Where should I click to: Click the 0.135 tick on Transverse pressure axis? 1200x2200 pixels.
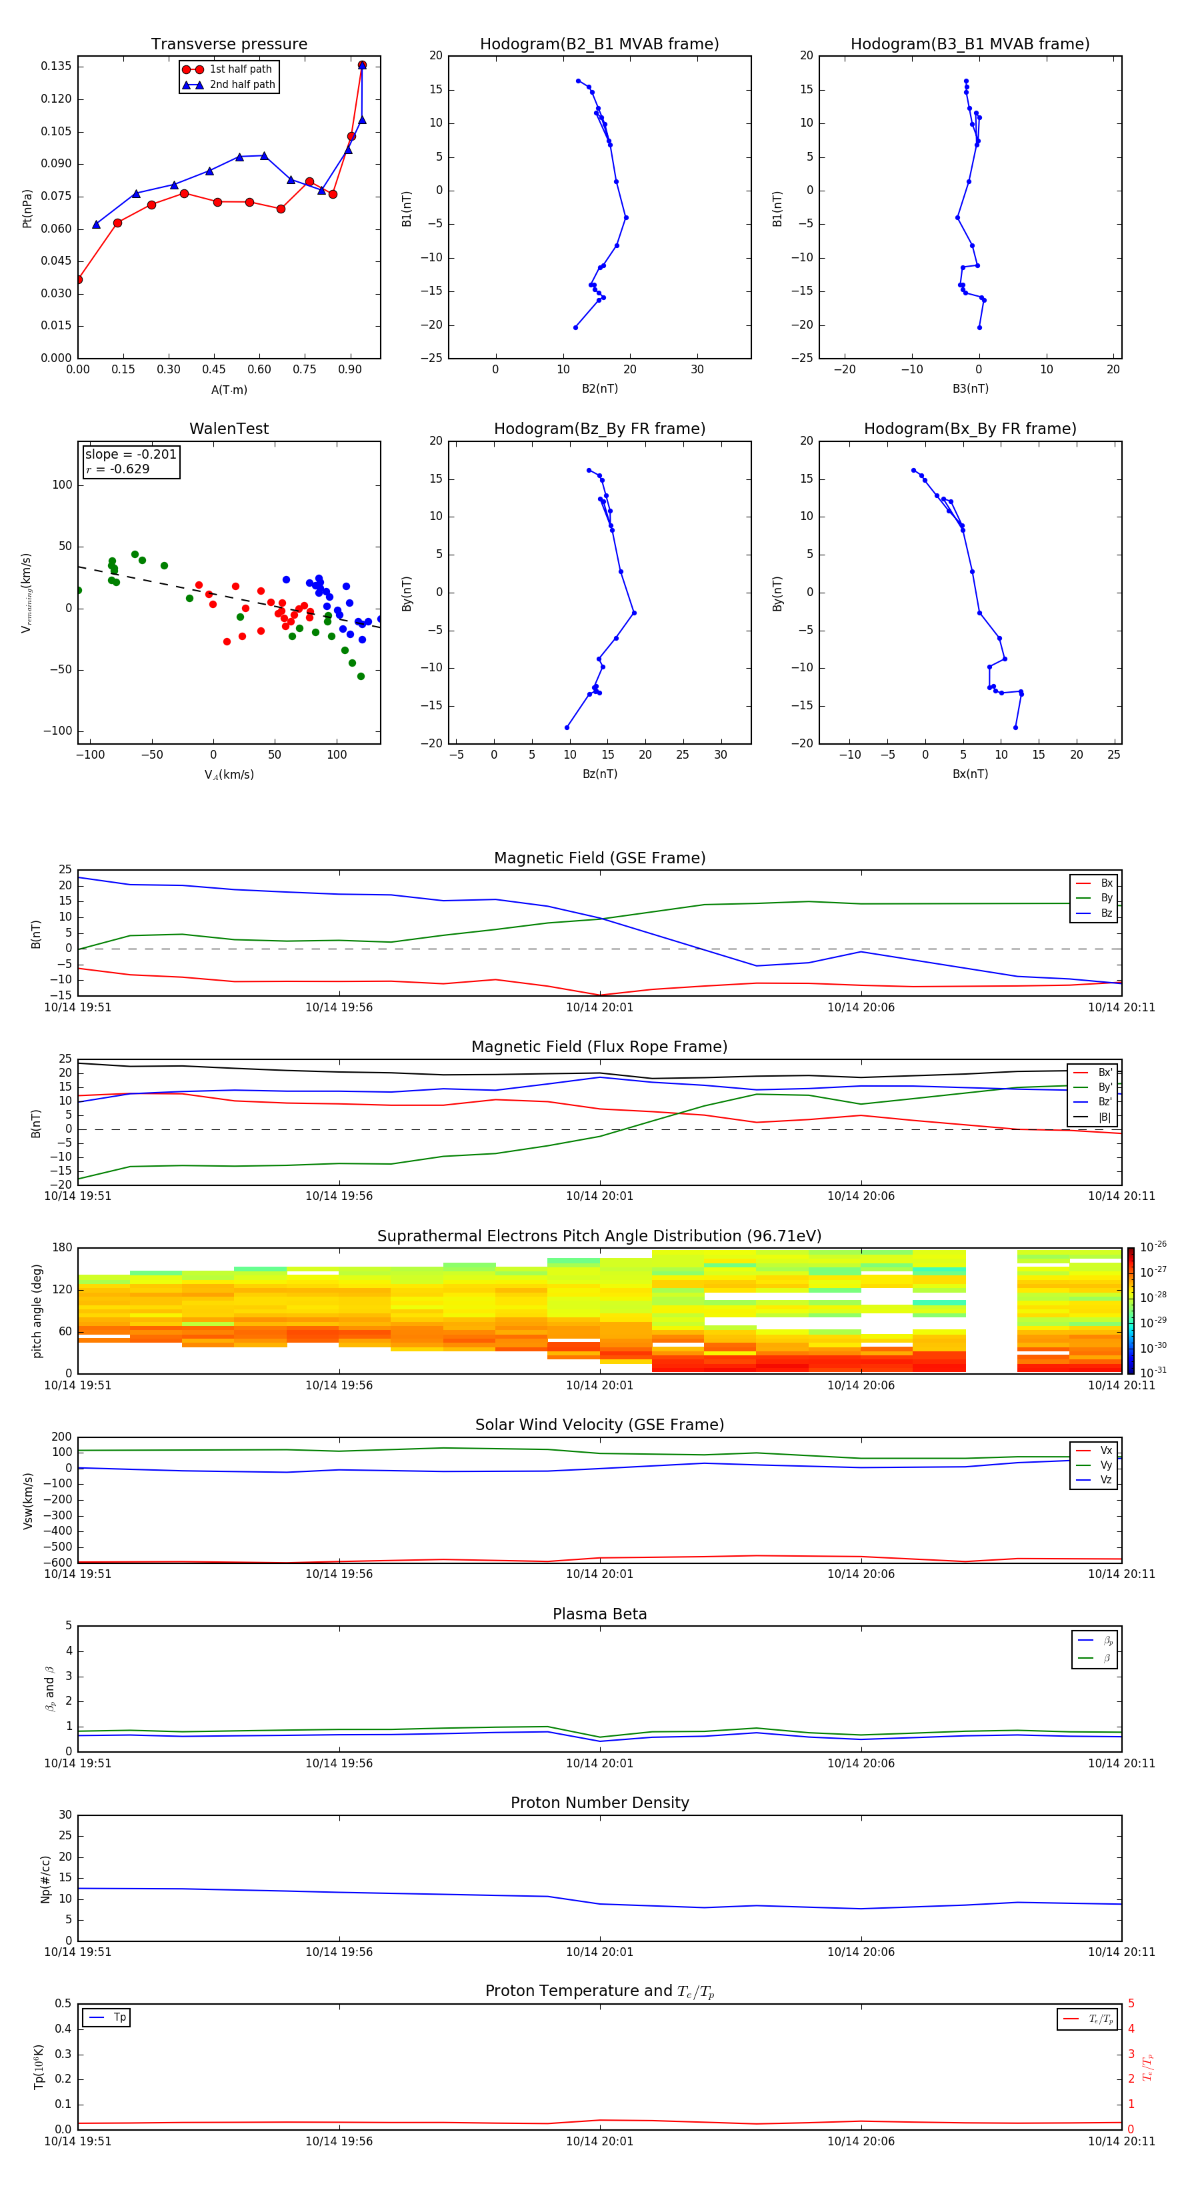click(57, 66)
